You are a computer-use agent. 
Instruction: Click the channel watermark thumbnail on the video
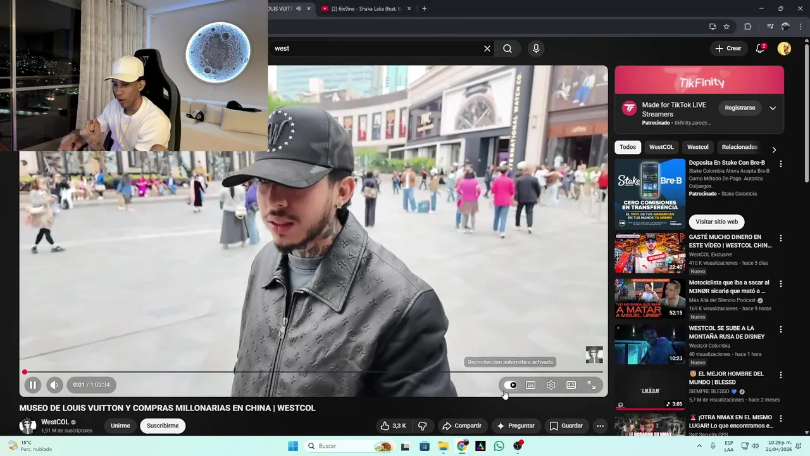click(594, 355)
